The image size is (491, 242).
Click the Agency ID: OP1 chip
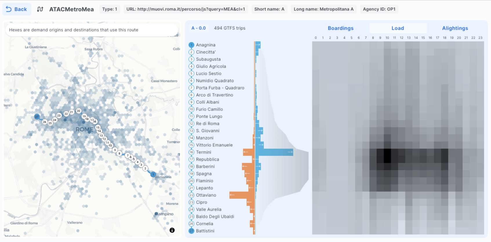[379, 9]
